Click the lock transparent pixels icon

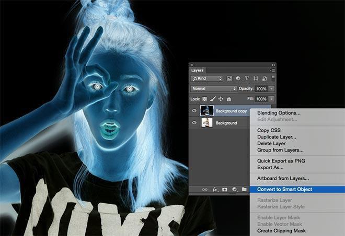click(205, 99)
